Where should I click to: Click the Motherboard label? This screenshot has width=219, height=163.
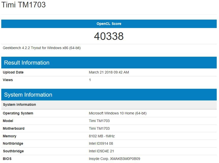(14, 128)
